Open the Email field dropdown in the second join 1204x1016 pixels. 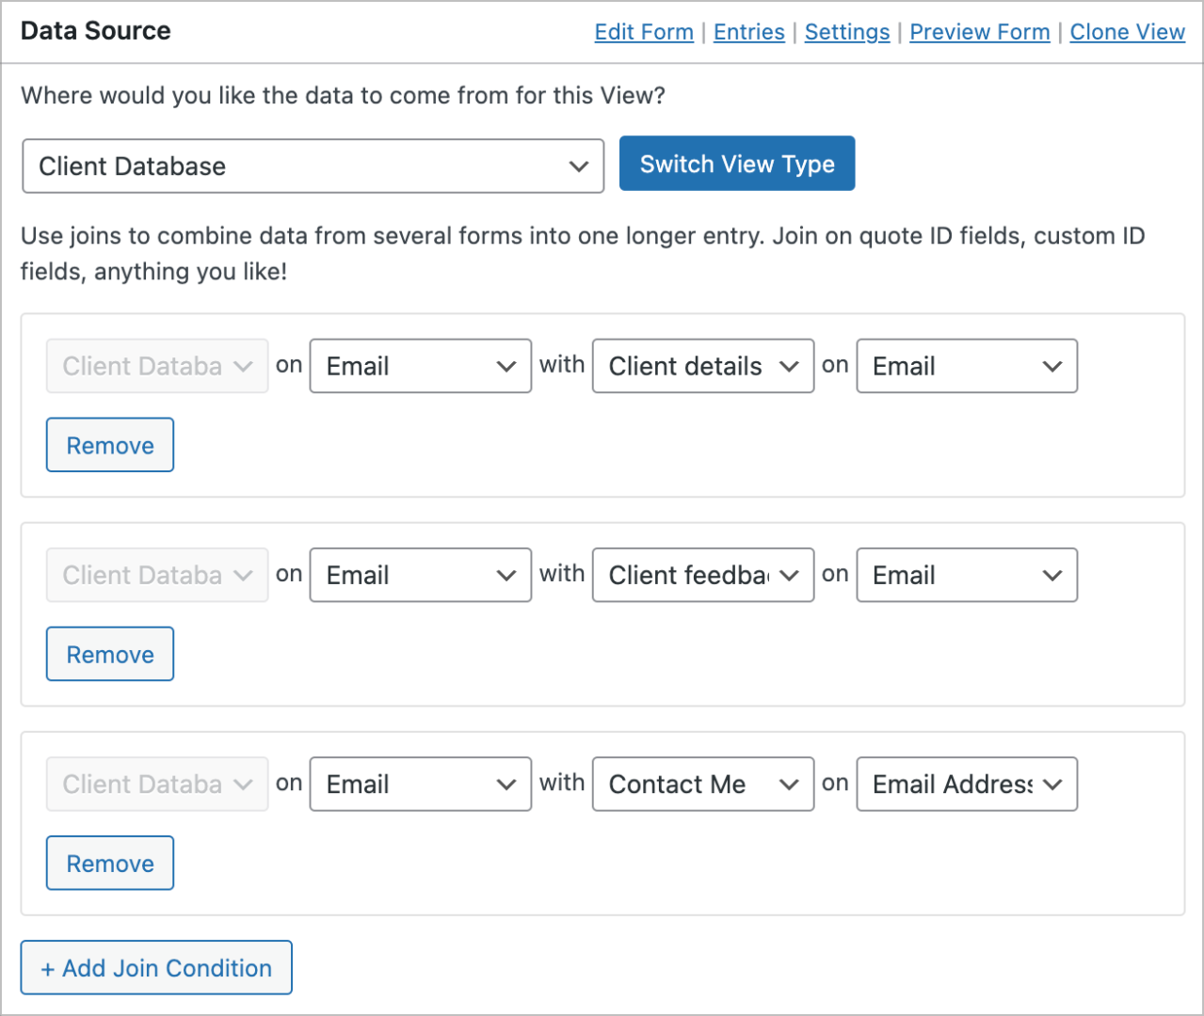click(420, 575)
